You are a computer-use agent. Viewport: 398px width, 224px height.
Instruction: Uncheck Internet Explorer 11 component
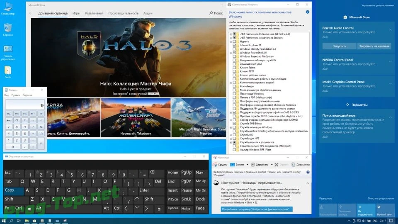[x=234, y=45]
